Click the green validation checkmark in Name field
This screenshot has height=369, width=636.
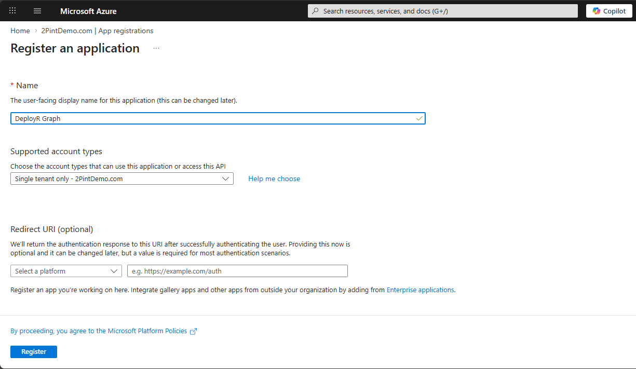(419, 118)
